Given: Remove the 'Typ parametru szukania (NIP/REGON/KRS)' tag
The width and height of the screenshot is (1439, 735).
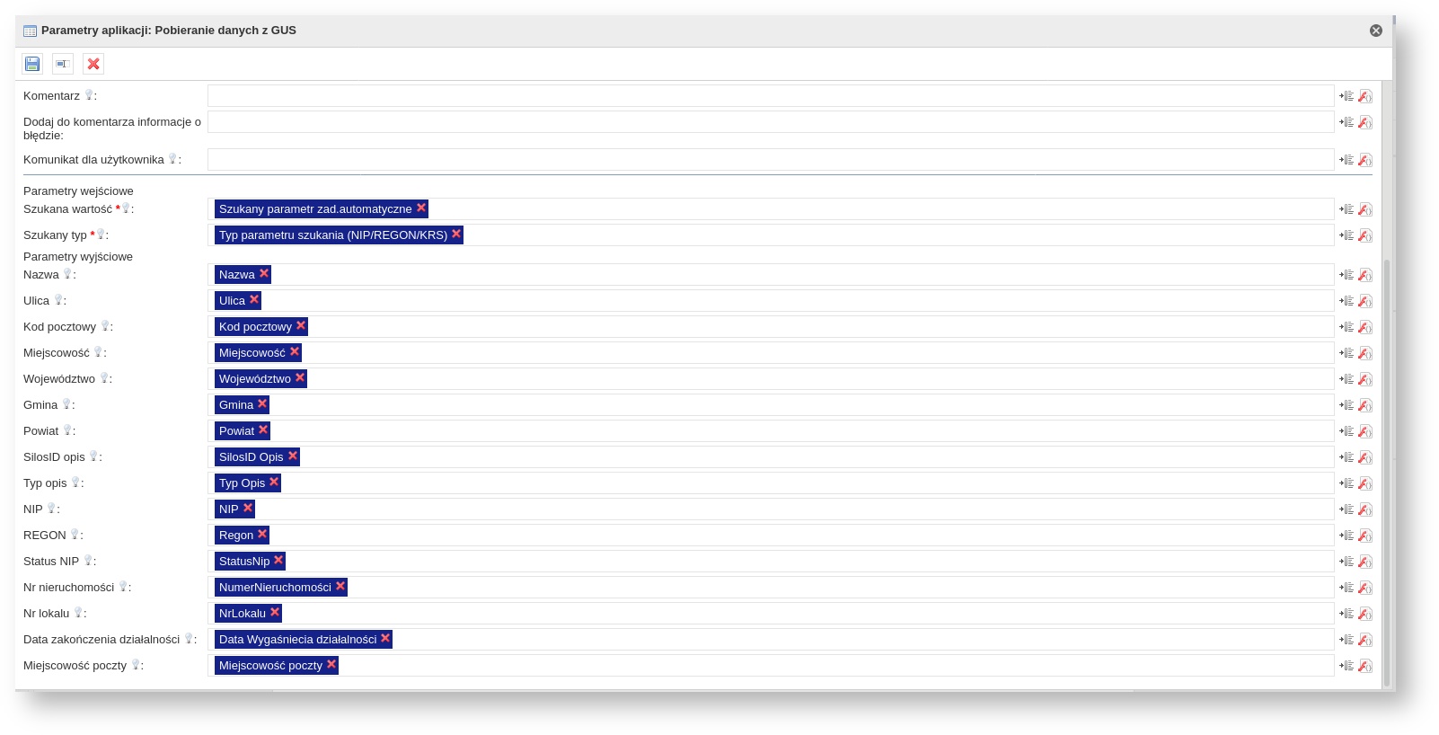Looking at the screenshot, I should click(x=456, y=234).
